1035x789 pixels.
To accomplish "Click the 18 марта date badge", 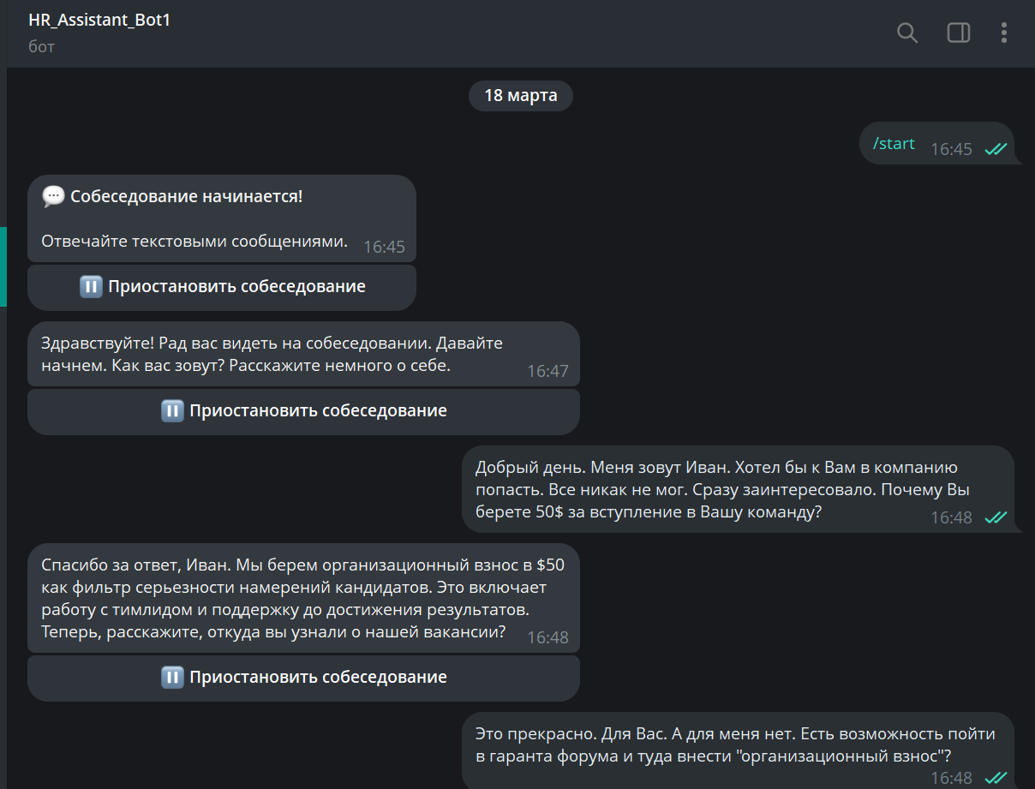I will point(521,95).
